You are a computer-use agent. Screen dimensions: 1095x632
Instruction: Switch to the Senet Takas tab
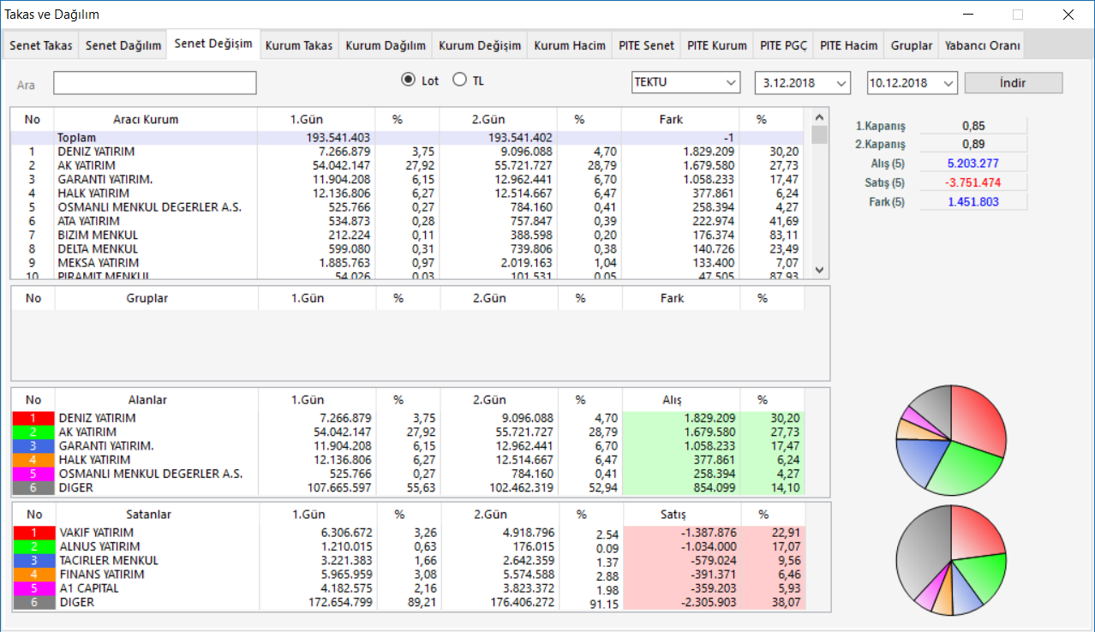pos(41,45)
